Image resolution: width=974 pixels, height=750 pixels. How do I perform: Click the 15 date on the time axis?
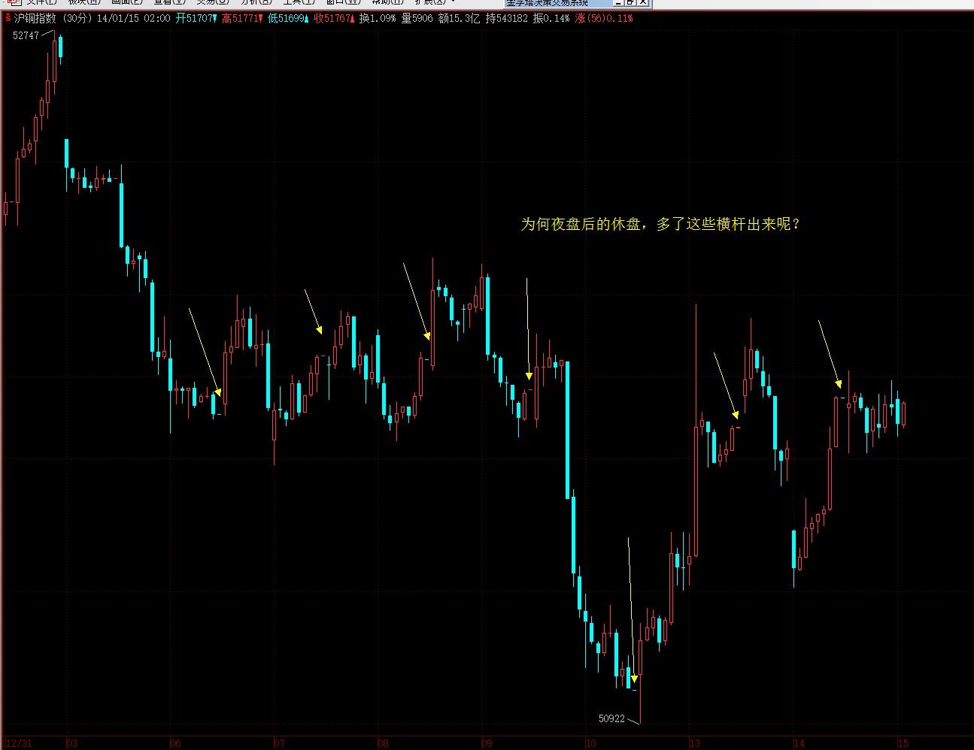point(903,743)
